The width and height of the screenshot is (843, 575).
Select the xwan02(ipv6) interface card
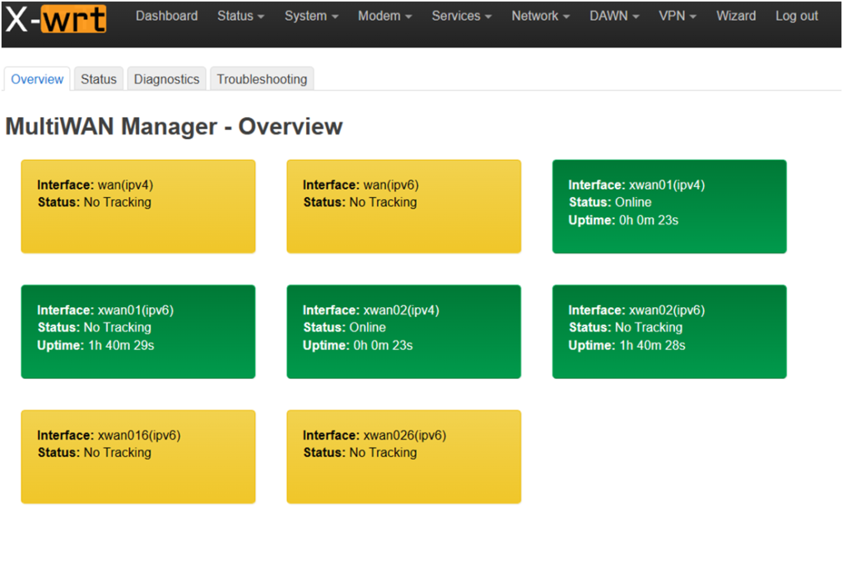click(x=669, y=332)
